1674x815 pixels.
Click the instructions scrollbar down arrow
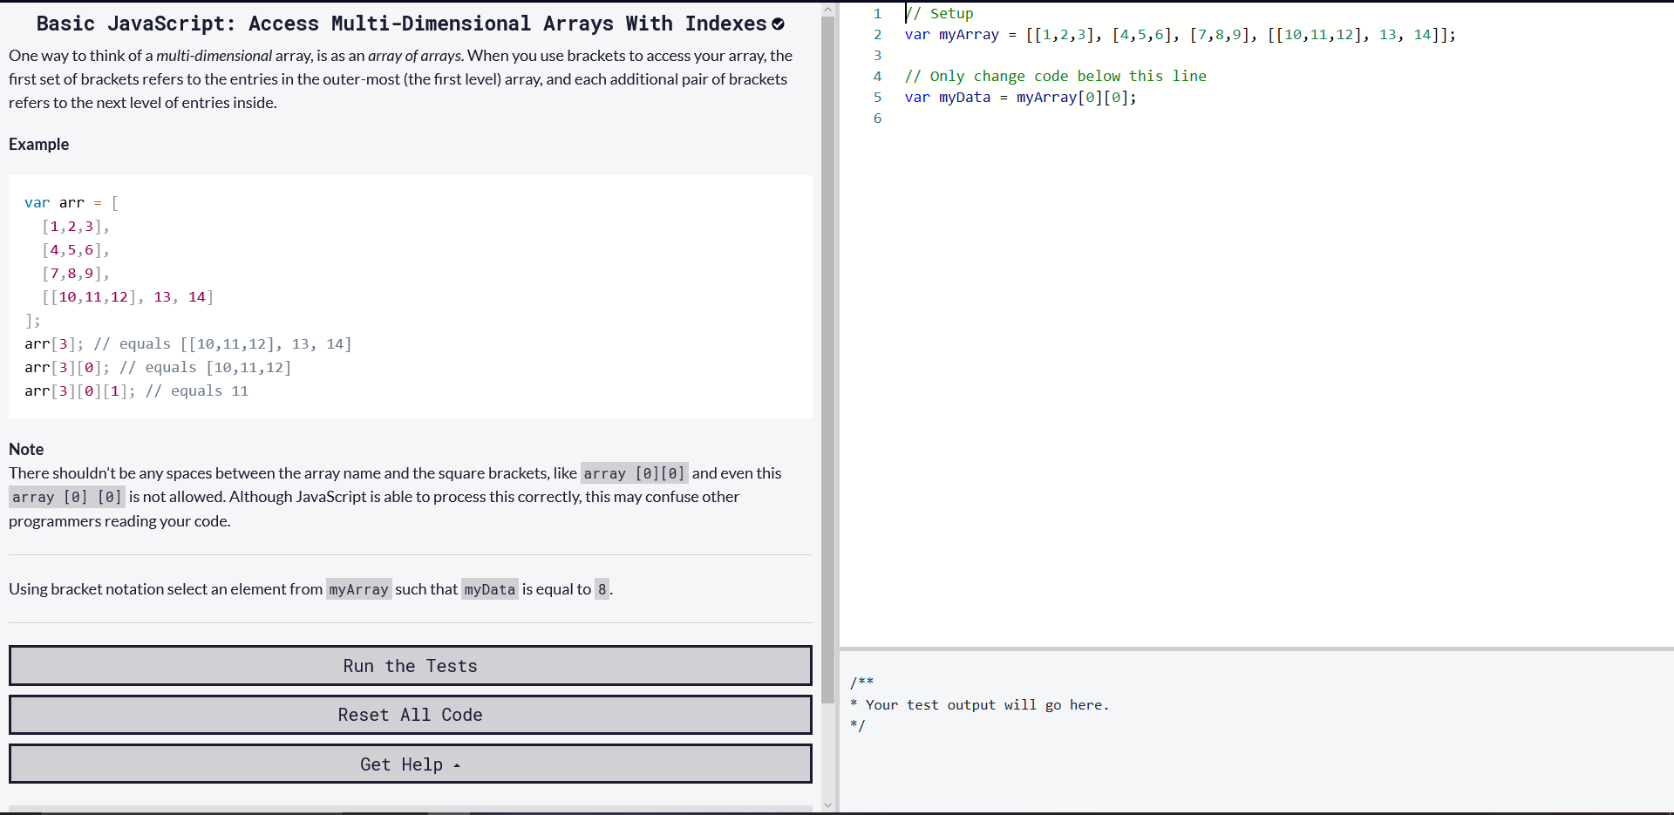[827, 805]
